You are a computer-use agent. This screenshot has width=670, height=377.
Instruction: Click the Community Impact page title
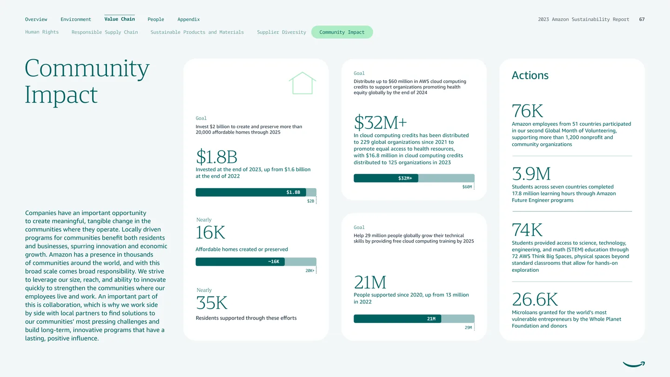[x=87, y=81]
